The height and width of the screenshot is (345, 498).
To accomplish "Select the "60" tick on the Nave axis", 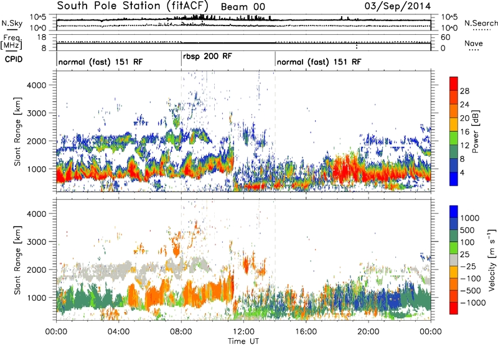I will pyautogui.click(x=446, y=37).
